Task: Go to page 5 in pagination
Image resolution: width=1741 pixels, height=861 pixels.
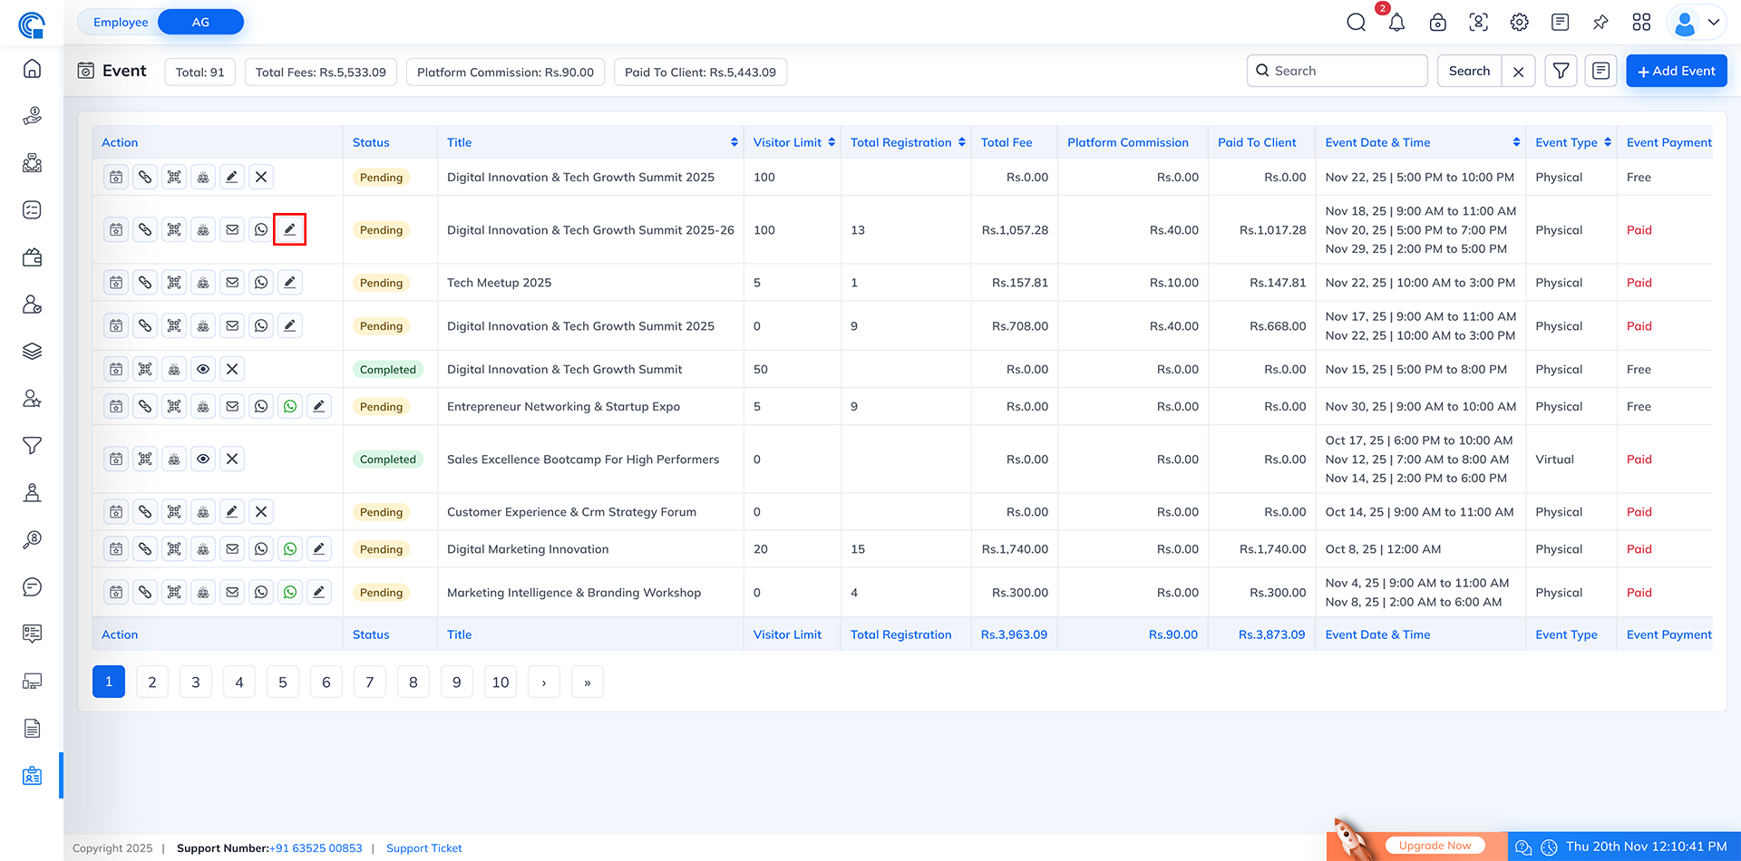Action: tap(282, 681)
